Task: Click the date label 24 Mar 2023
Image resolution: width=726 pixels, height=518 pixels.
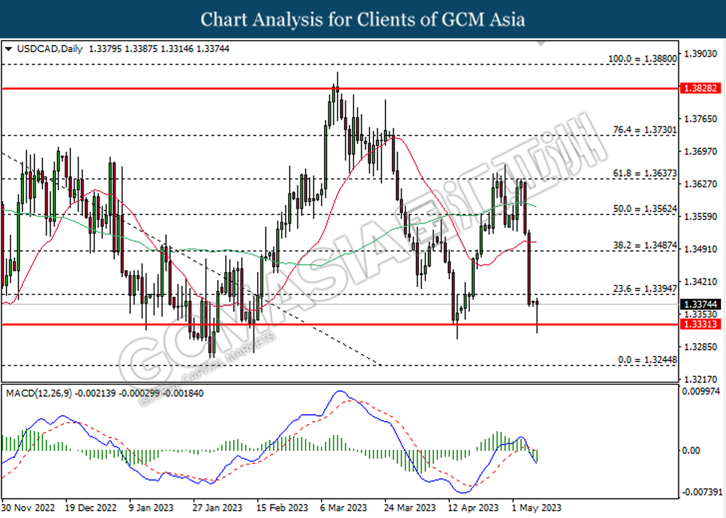Action: [x=410, y=508]
